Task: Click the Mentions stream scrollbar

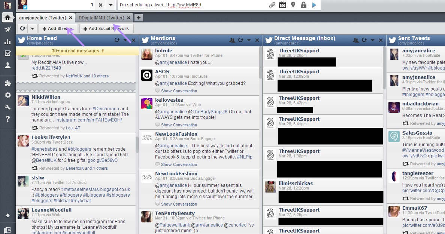Action: coord(261,63)
